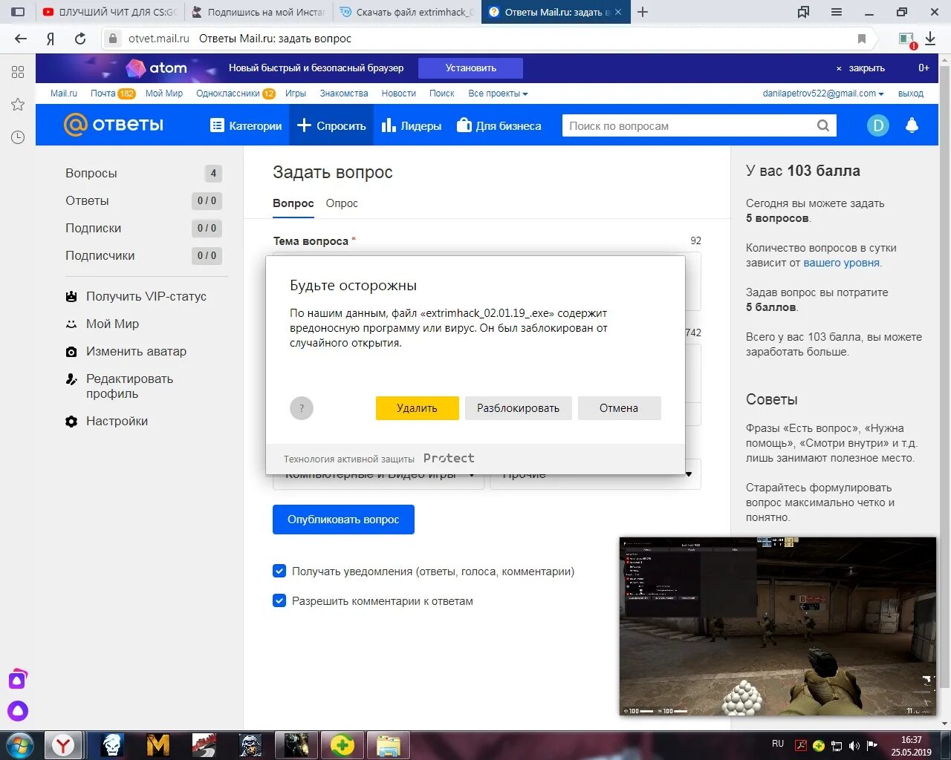Click the search magnifier icon
The image size is (951, 760).
coord(823,125)
